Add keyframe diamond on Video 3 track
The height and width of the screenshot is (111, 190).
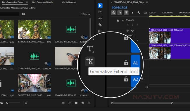[132, 25]
